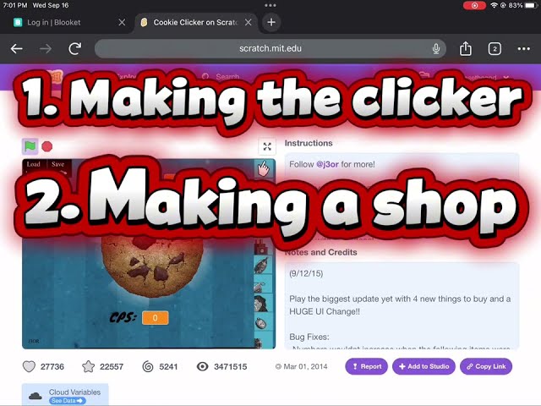Click the big cookie in the game
541x406 pixels.
(x=152, y=266)
